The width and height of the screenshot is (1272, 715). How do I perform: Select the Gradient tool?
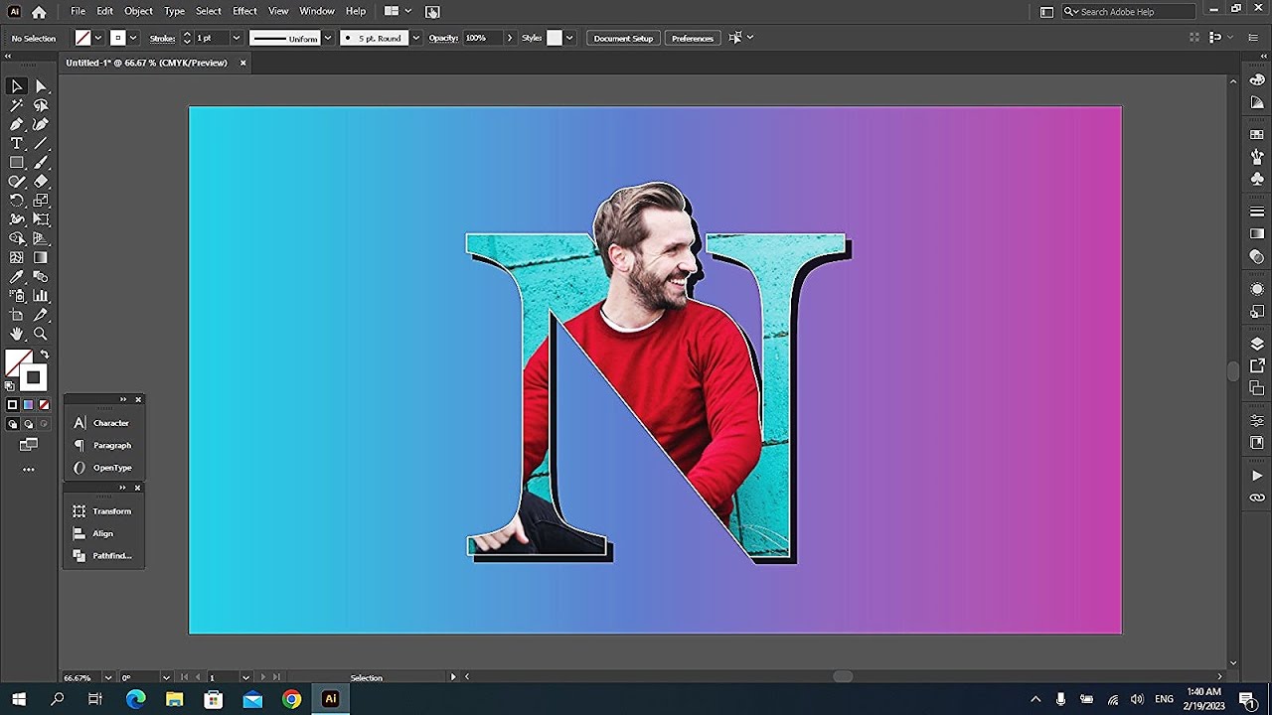point(41,257)
